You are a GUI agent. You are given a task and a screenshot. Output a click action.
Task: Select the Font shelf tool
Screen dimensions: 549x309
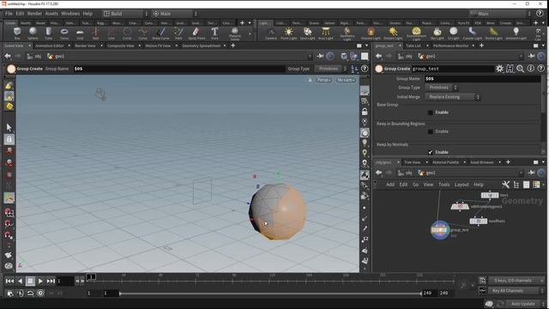coord(214,33)
